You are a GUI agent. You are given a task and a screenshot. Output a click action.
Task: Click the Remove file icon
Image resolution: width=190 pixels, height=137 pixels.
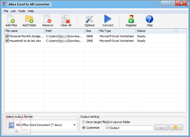tap(48, 19)
